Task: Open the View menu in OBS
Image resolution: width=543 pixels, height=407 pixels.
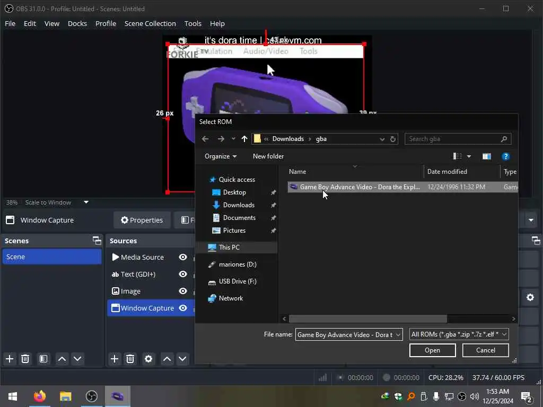Action: click(x=52, y=23)
